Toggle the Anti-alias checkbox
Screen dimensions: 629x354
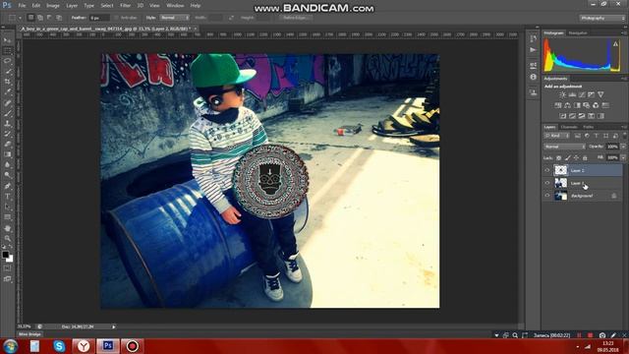pyautogui.click(x=116, y=18)
